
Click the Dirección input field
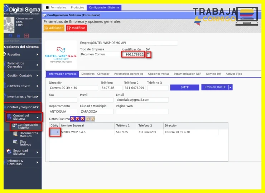73,88
